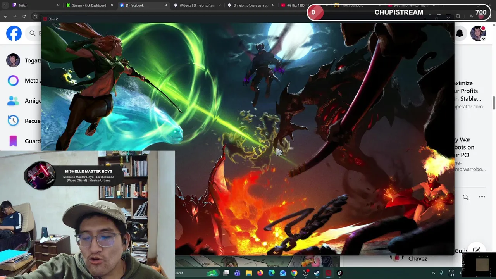Open Google Chrome from taskbar

(x=294, y=273)
